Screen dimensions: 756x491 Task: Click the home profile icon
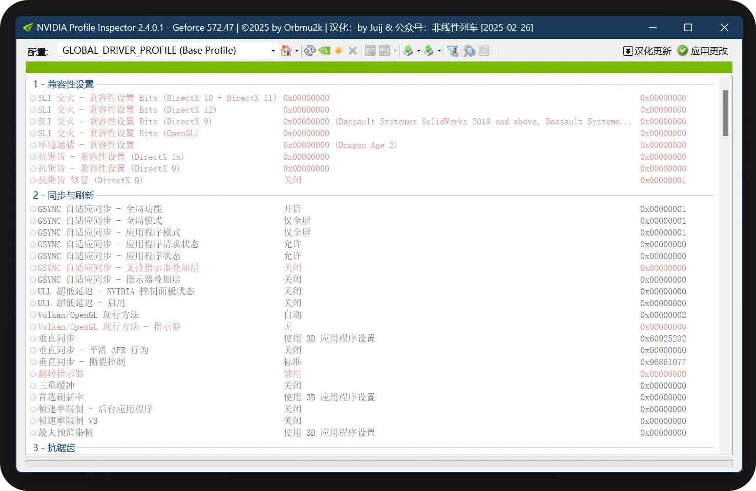286,51
